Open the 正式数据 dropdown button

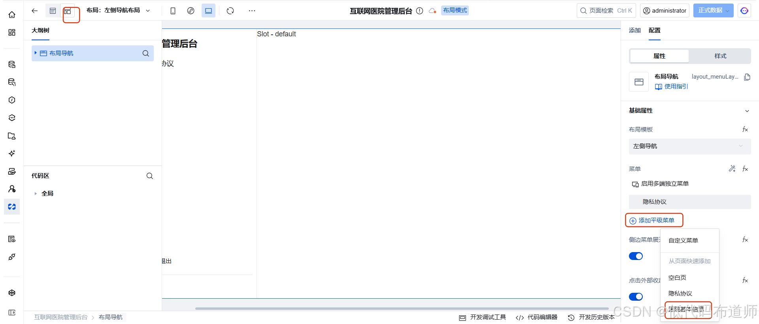[713, 11]
